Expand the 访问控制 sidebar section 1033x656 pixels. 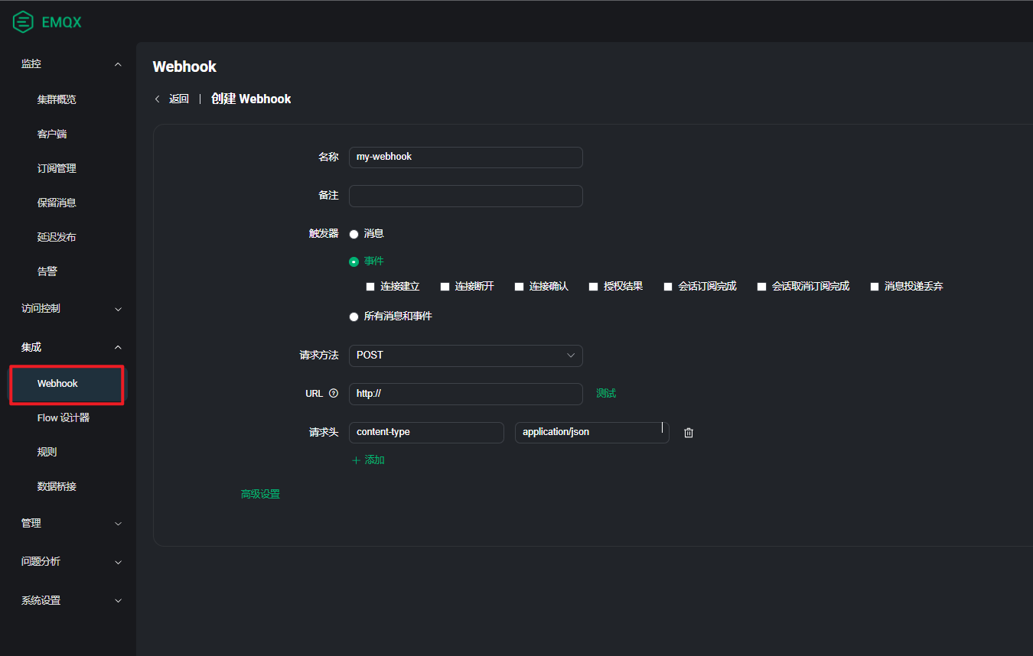tap(118, 309)
